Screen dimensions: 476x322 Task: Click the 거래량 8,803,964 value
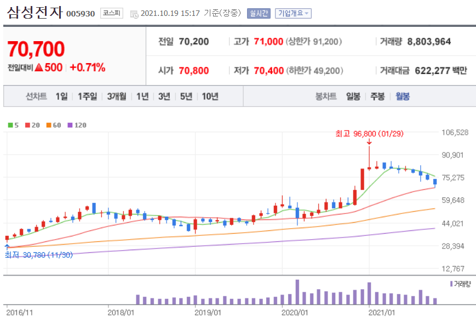429,41
